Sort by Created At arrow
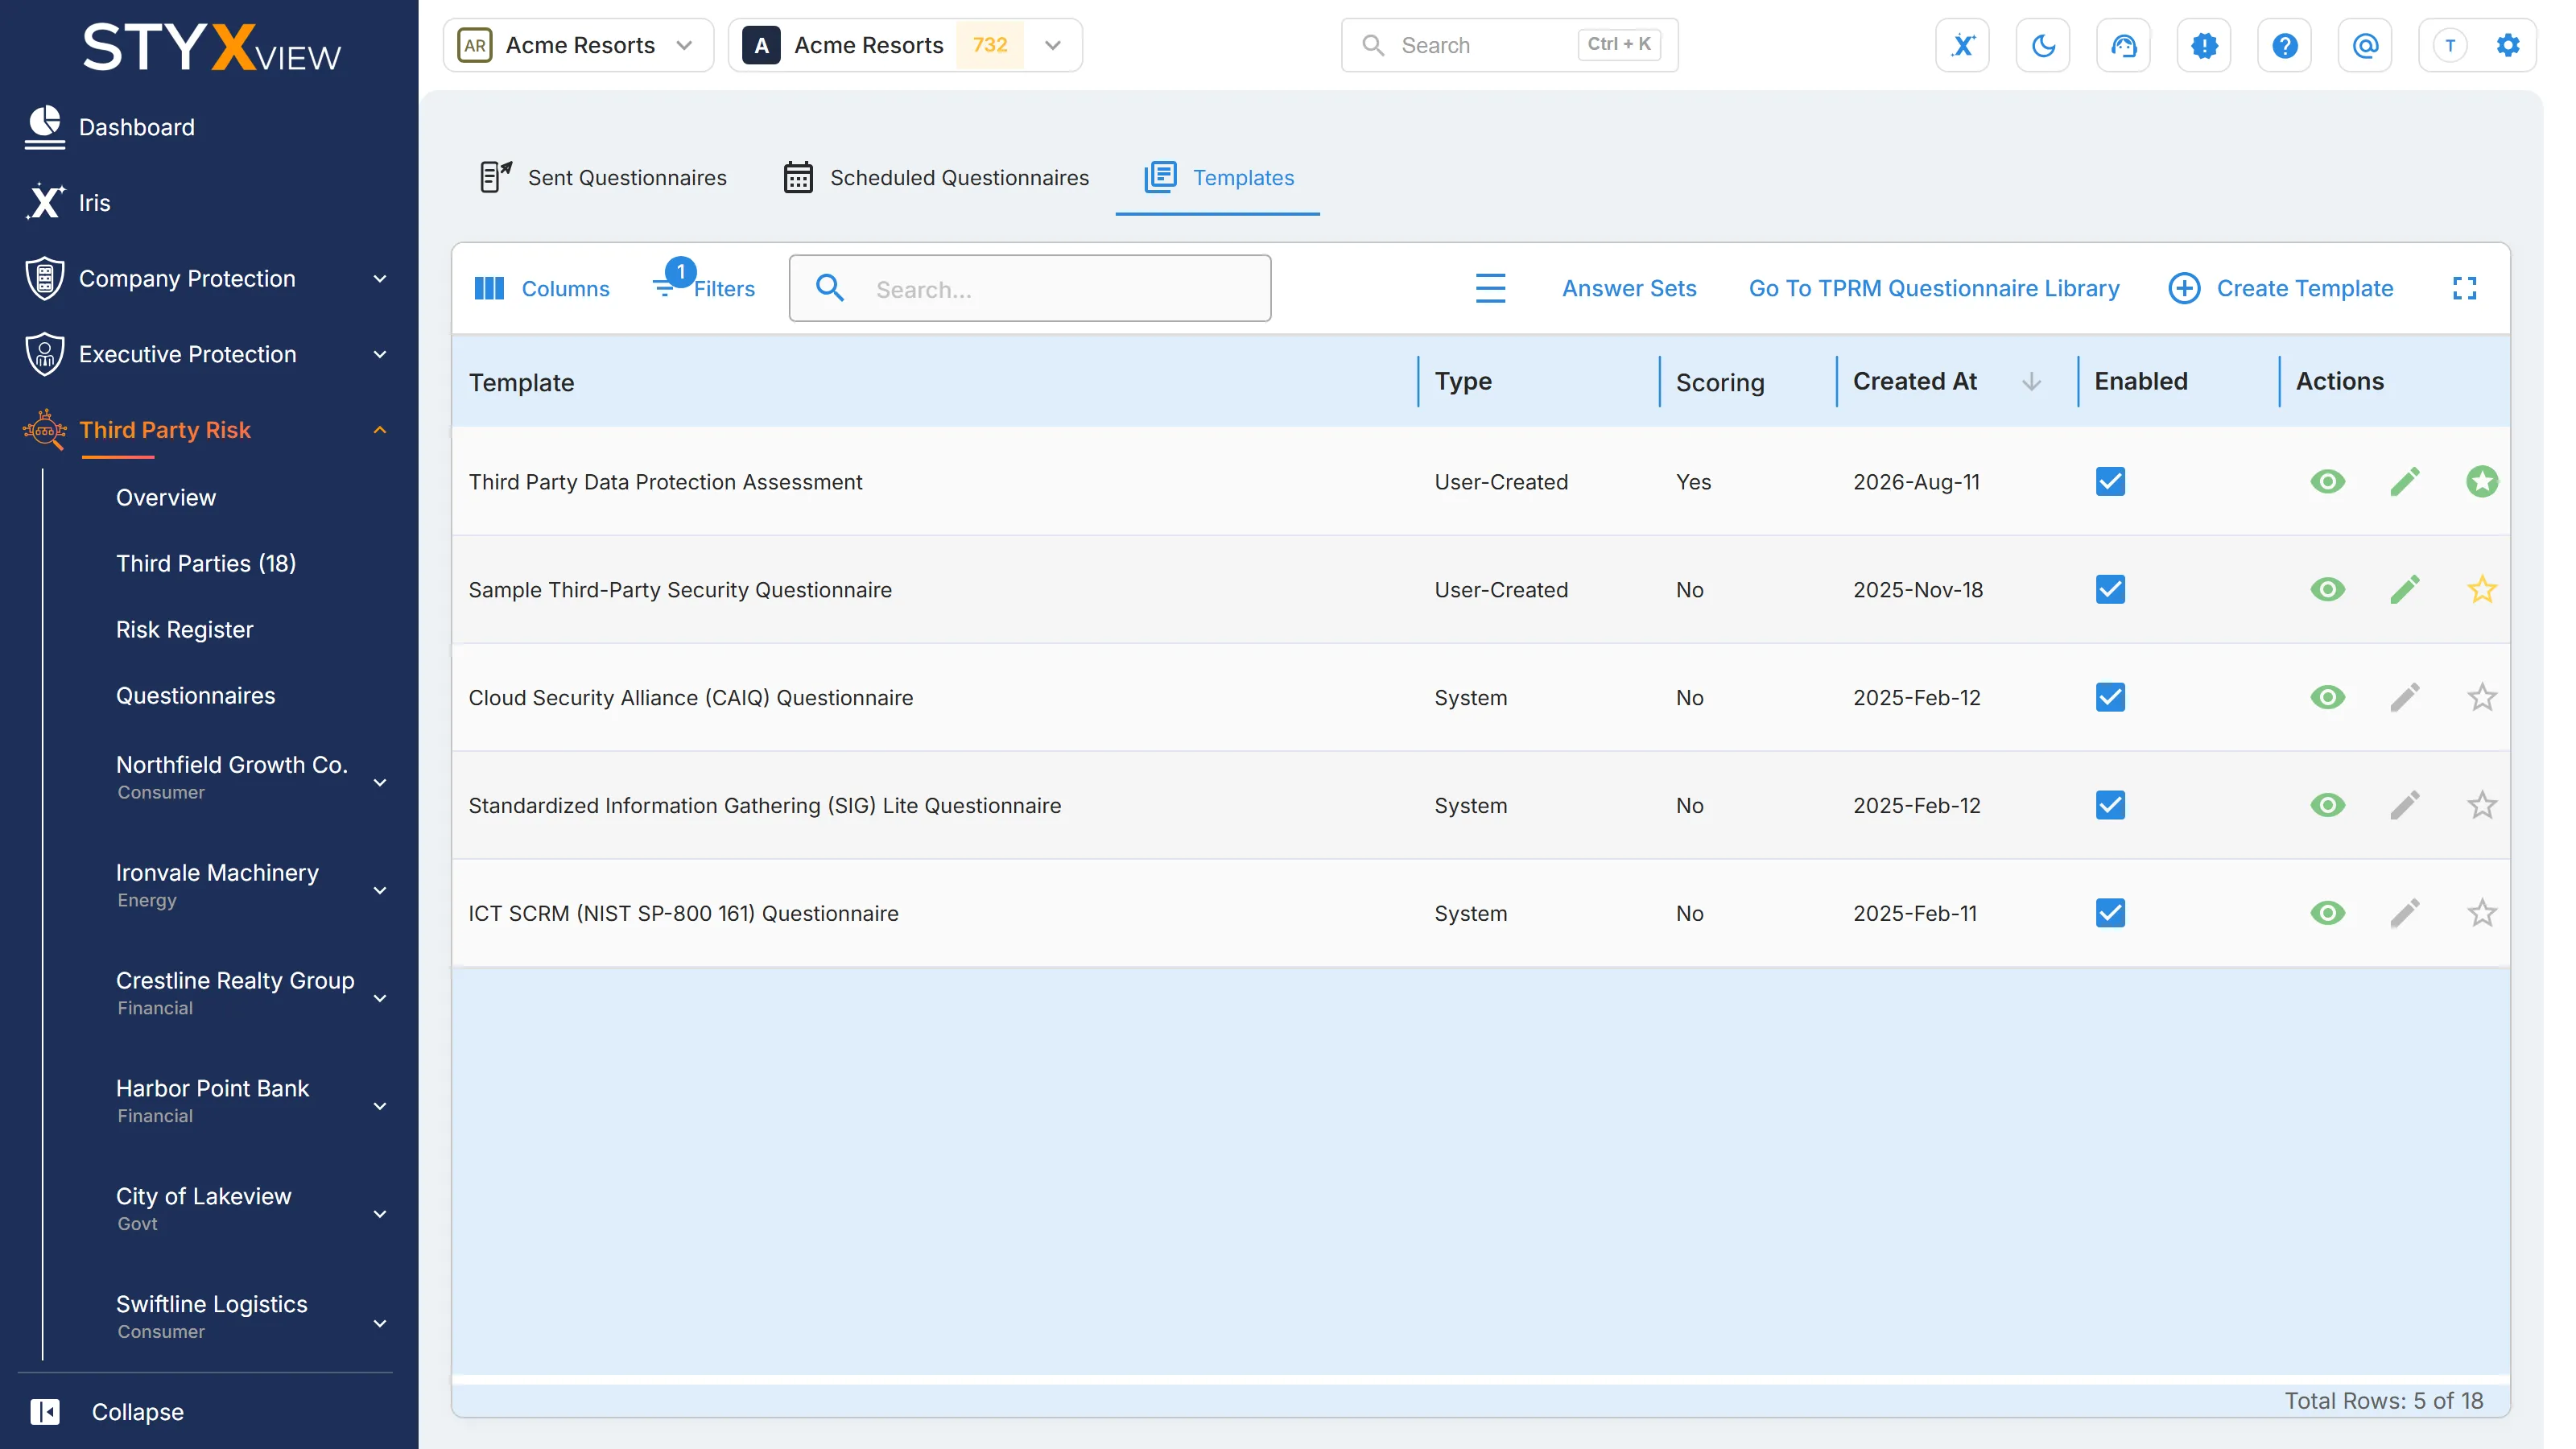 (x=2031, y=382)
